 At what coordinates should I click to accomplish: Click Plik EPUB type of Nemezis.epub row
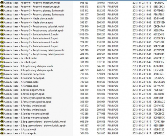[113, 86]
